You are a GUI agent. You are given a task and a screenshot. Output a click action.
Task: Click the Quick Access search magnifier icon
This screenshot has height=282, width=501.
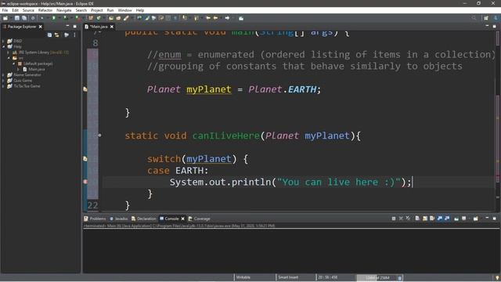[x=474, y=18]
